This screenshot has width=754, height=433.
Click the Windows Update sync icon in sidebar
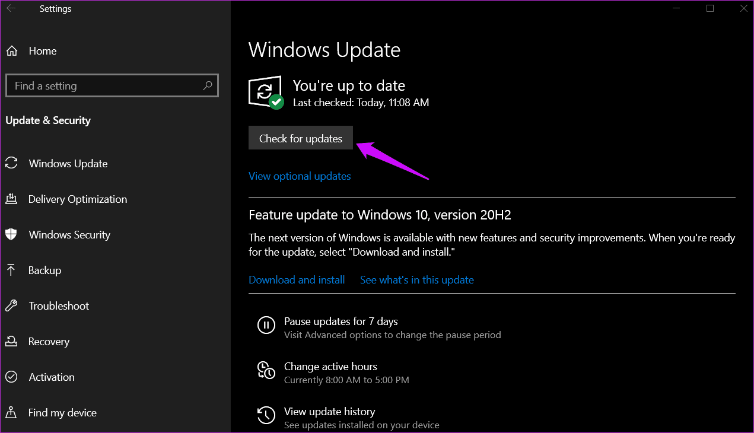(11, 164)
